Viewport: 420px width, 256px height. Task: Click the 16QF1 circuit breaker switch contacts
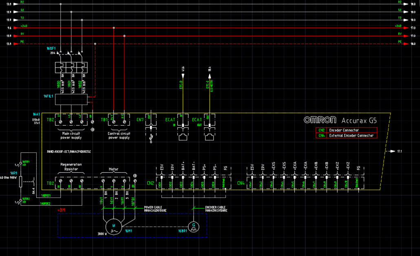[x=71, y=52]
